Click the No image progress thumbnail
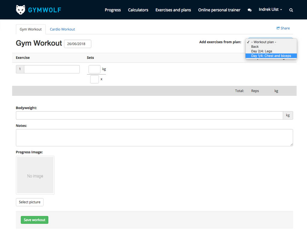This screenshot has width=307, height=230. point(35,175)
